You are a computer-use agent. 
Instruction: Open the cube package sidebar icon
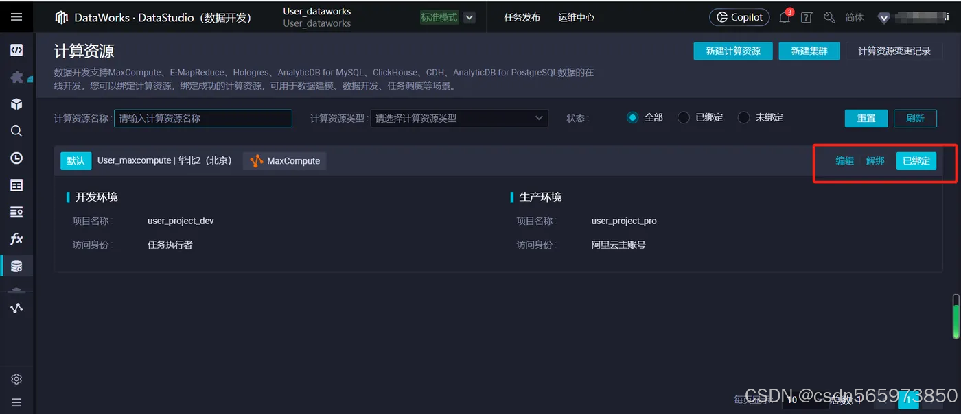16,104
